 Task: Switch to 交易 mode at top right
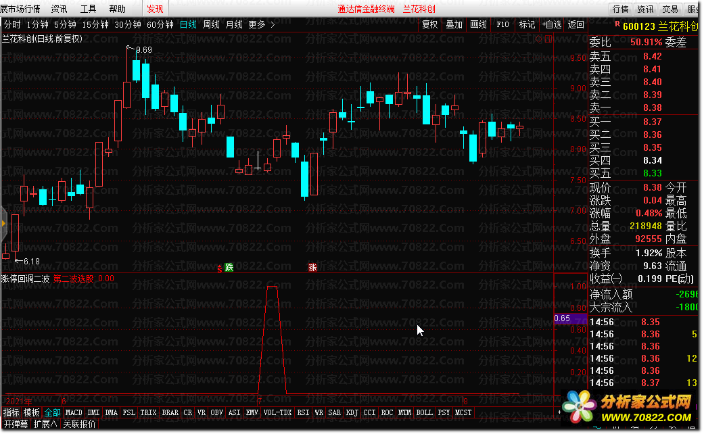pyautogui.click(x=670, y=9)
